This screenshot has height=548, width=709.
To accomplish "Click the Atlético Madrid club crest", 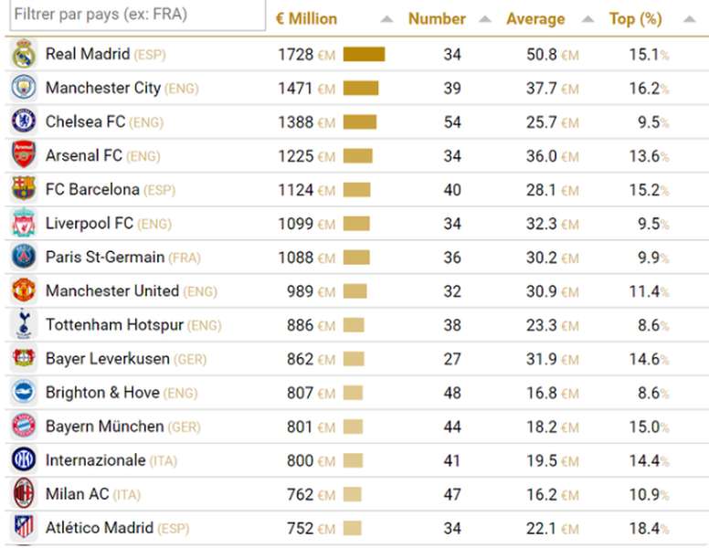I will 24,527.
